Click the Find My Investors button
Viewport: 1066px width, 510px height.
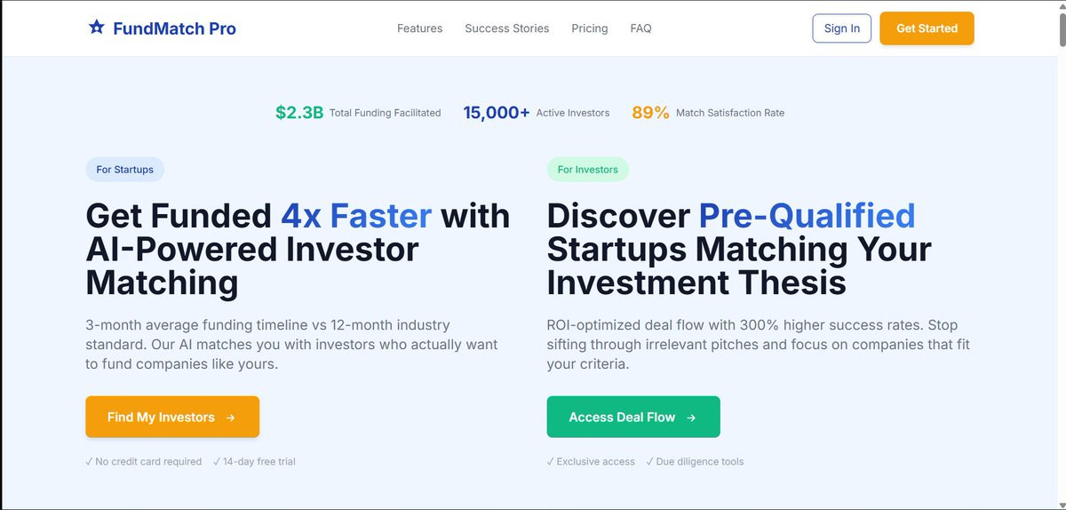coord(172,417)
